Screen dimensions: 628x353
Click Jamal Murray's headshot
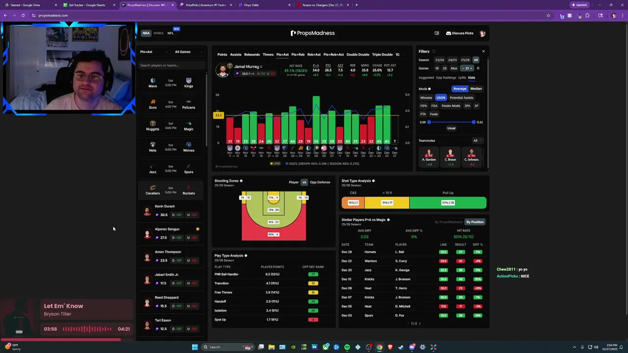click(223, 70)
